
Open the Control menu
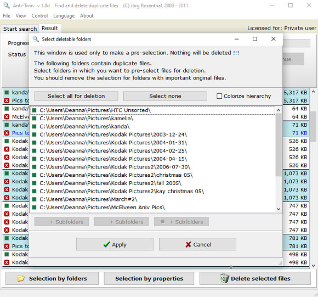(x=39, y=15)
